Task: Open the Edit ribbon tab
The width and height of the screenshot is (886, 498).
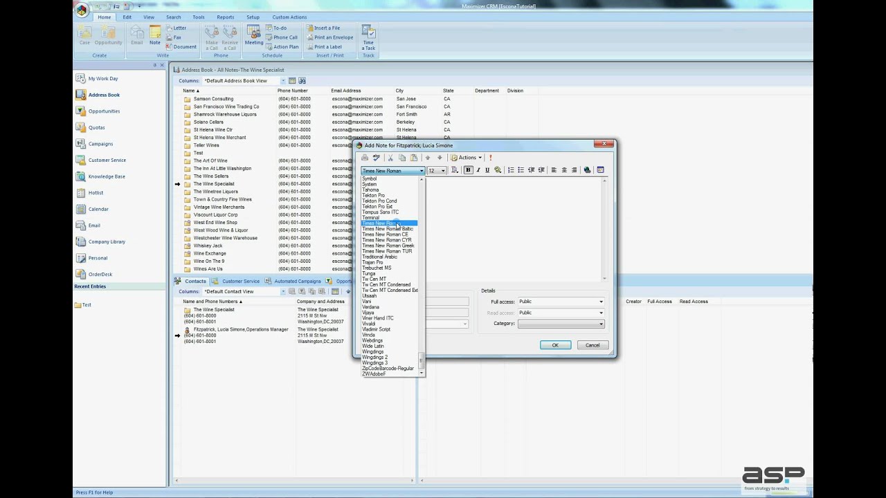Action: pos(127,17)
